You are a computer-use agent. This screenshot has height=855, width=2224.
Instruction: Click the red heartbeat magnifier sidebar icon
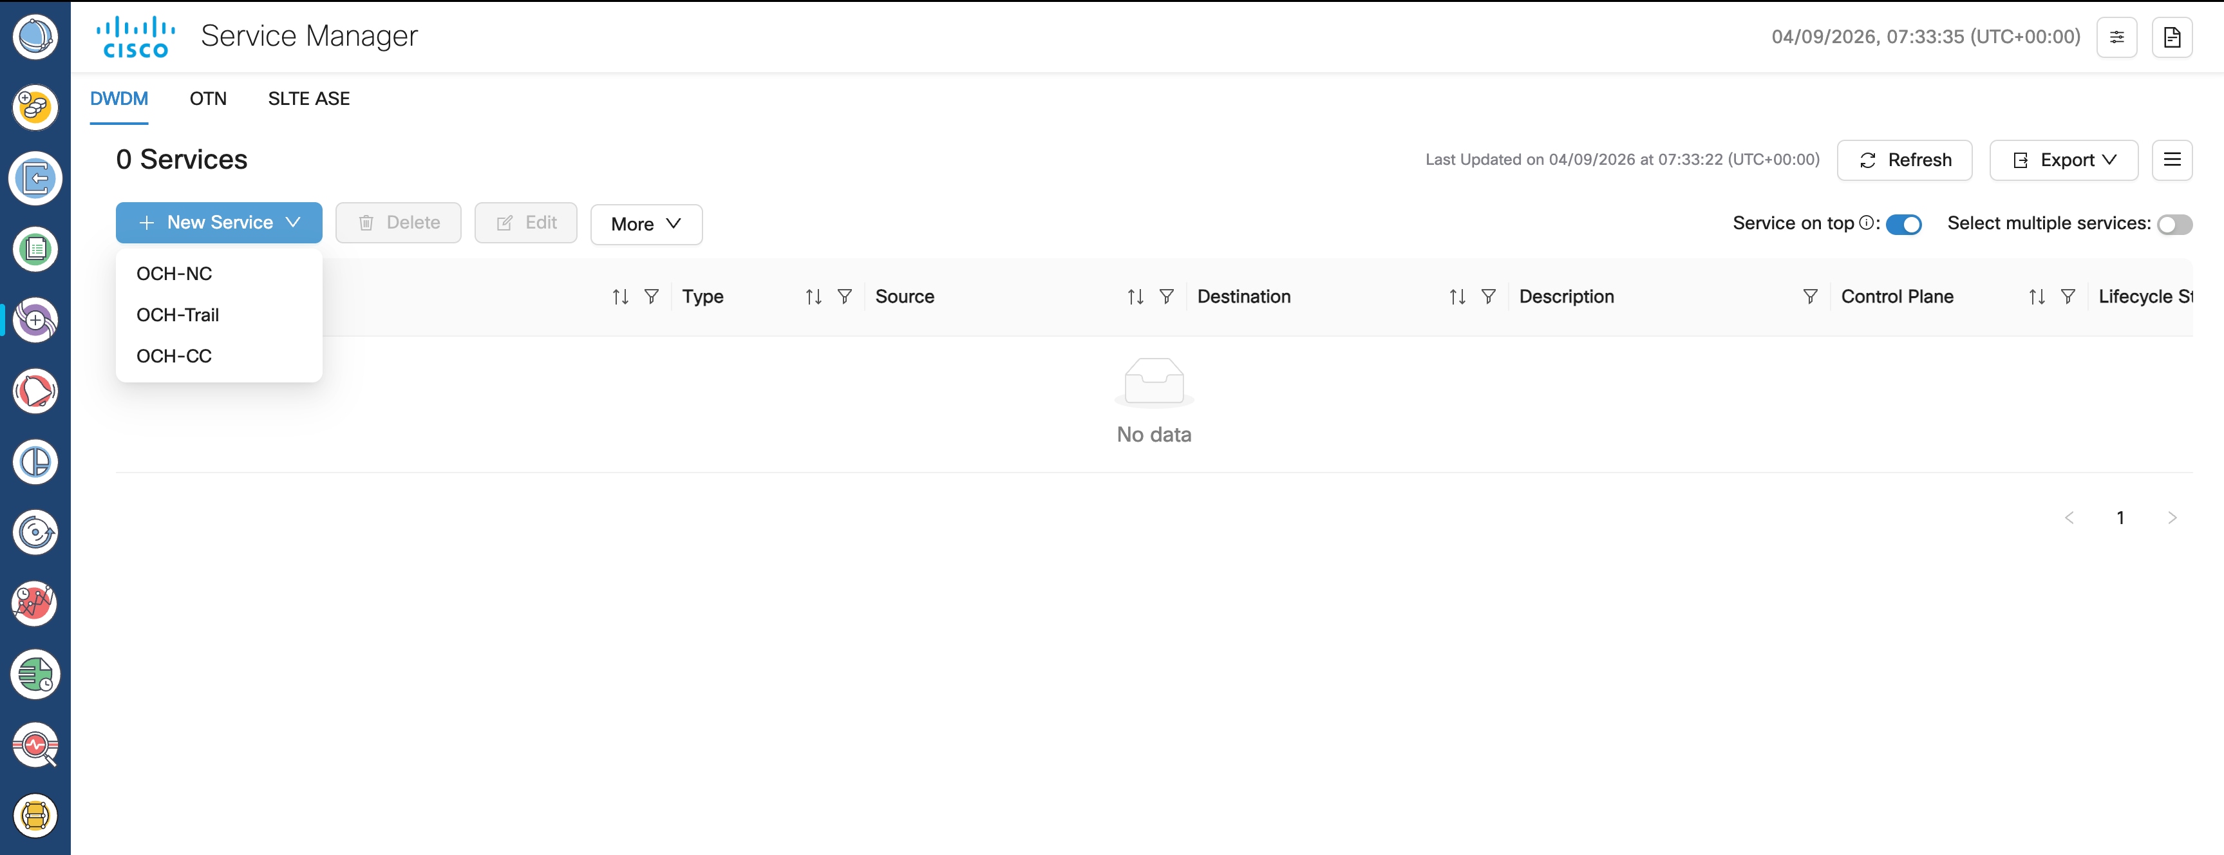(35, 744)
